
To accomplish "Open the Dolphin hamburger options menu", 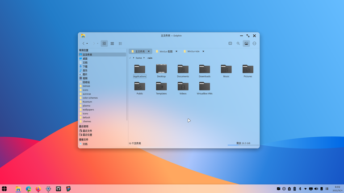I will tap(254, 44).
